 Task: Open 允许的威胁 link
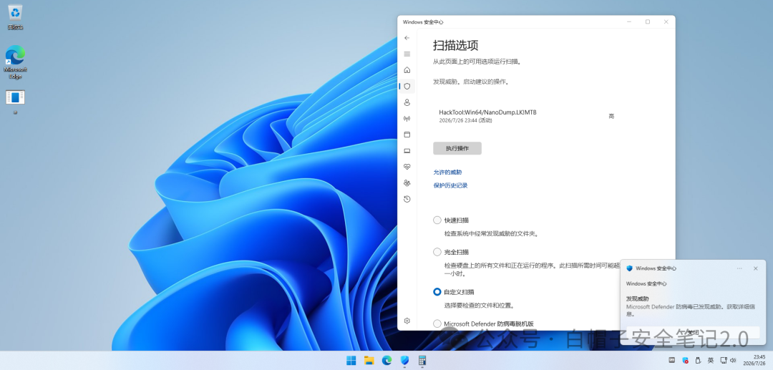[x=447, y=172]
